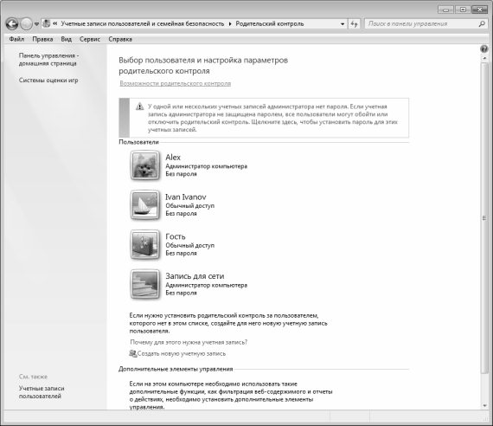
Task: Click the warning triangle icon
Action: click(x=139, y=106)
